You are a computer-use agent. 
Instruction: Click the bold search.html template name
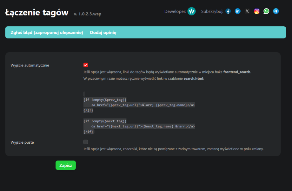[x=193, y=78]
